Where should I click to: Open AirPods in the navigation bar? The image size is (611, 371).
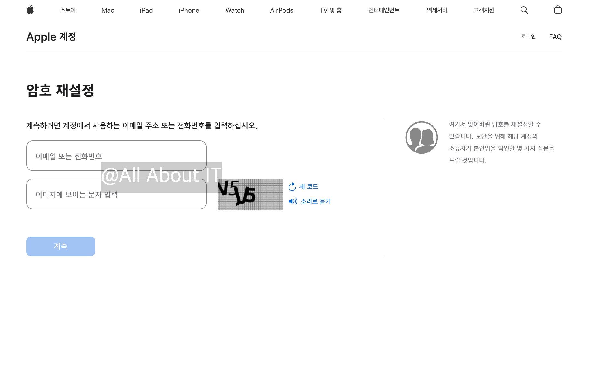point(281,10)
